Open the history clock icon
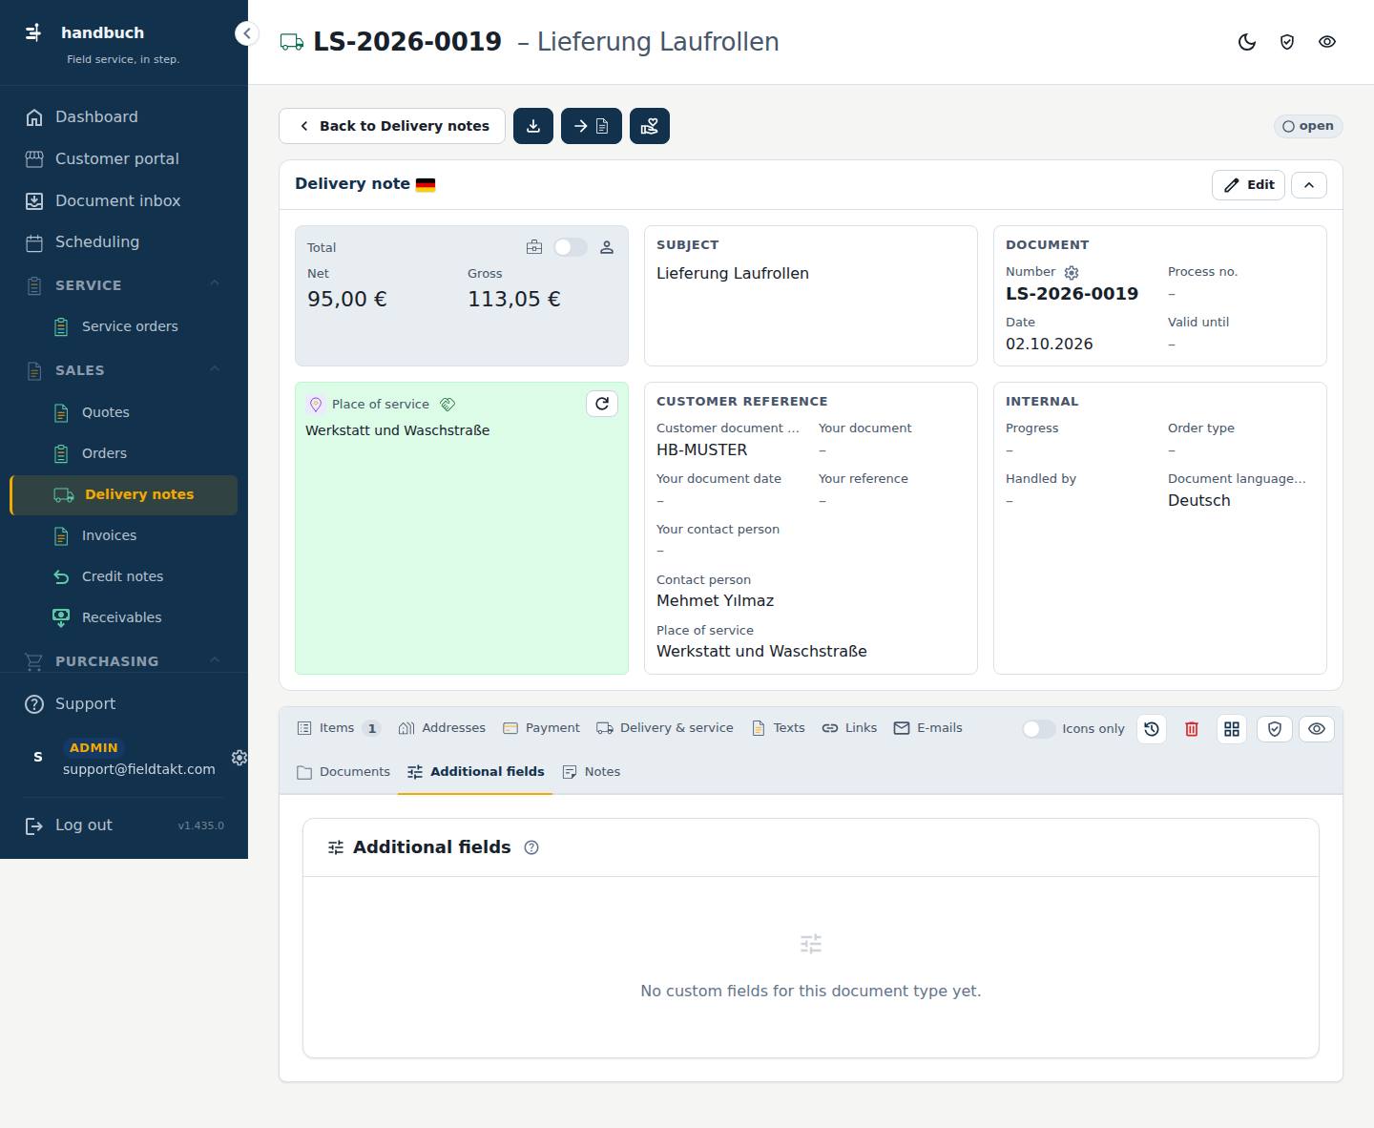The width and height of the screenshot is (1374, 1128). 1152,729
